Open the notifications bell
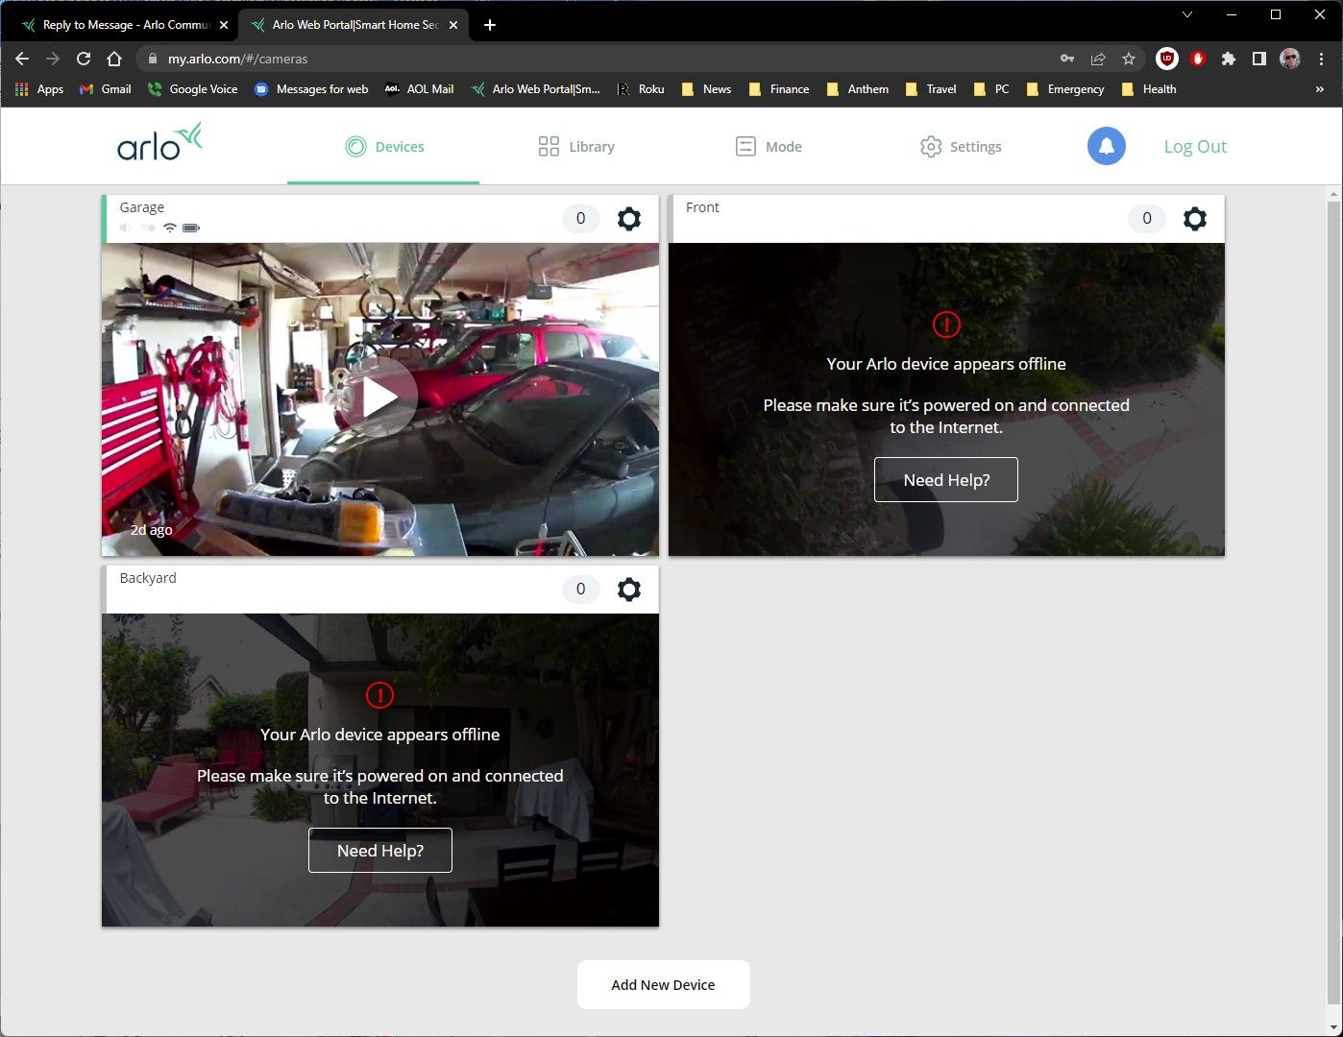The height and width of the screenshot is (1037, 1343). 1107,146
